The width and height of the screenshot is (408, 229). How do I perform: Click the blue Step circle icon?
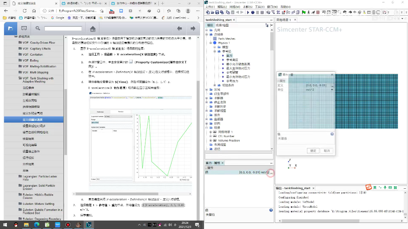tap(252, 12)
